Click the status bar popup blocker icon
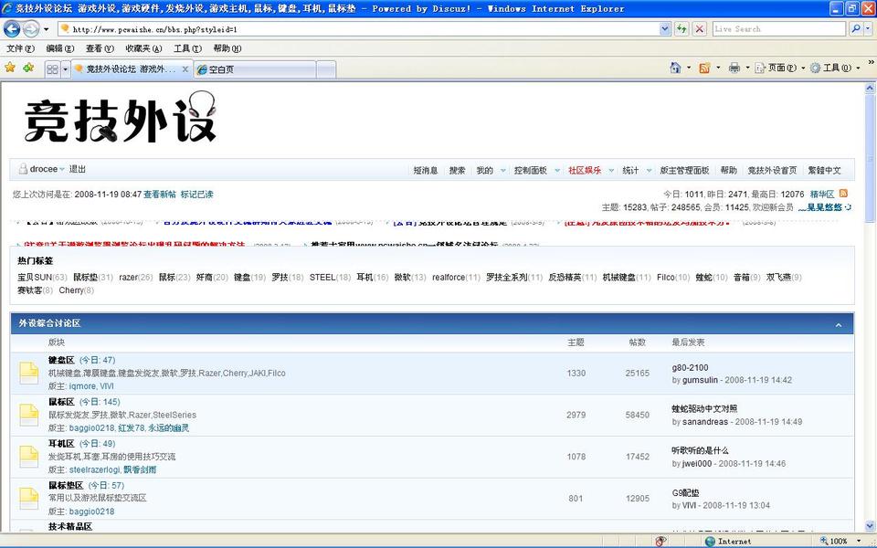Image resolution: width=877 pixels, height=548 pixels. 660,541
